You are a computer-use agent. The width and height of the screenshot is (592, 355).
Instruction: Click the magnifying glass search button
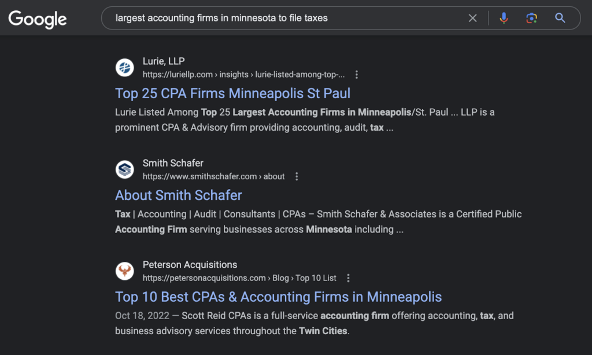[560, 18]
